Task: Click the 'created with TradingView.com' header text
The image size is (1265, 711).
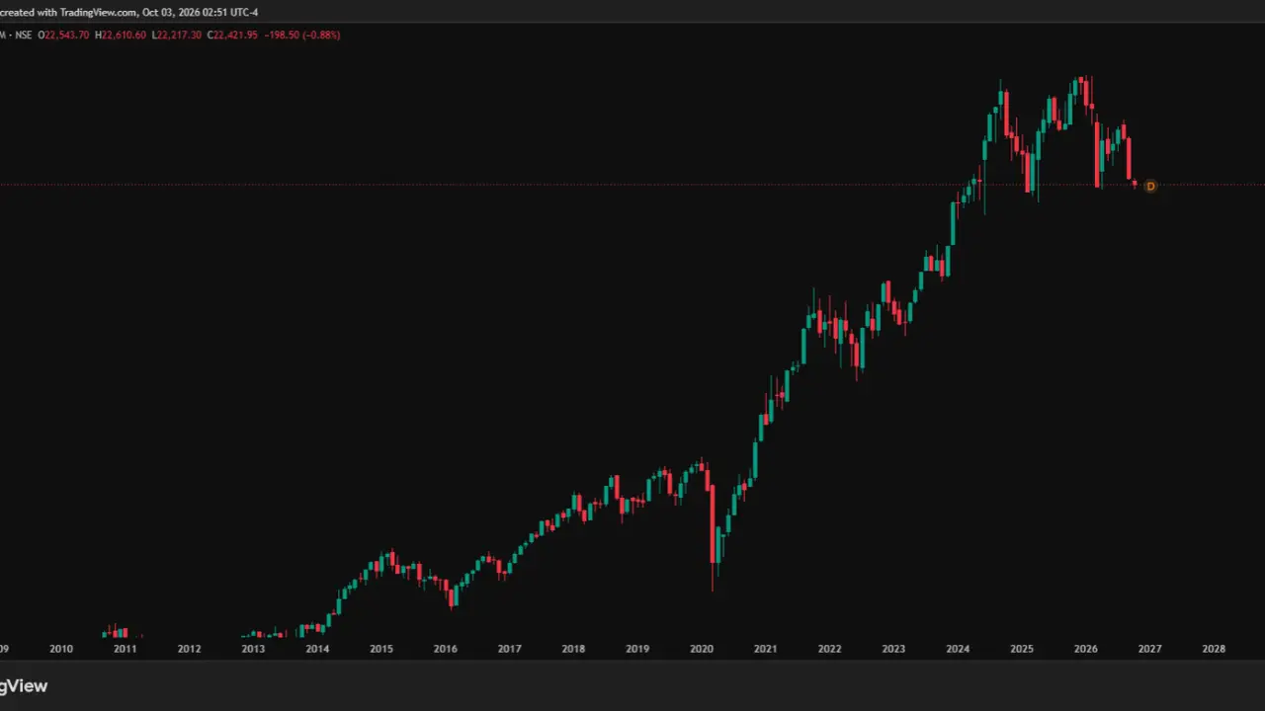Action: coord(67,12)
